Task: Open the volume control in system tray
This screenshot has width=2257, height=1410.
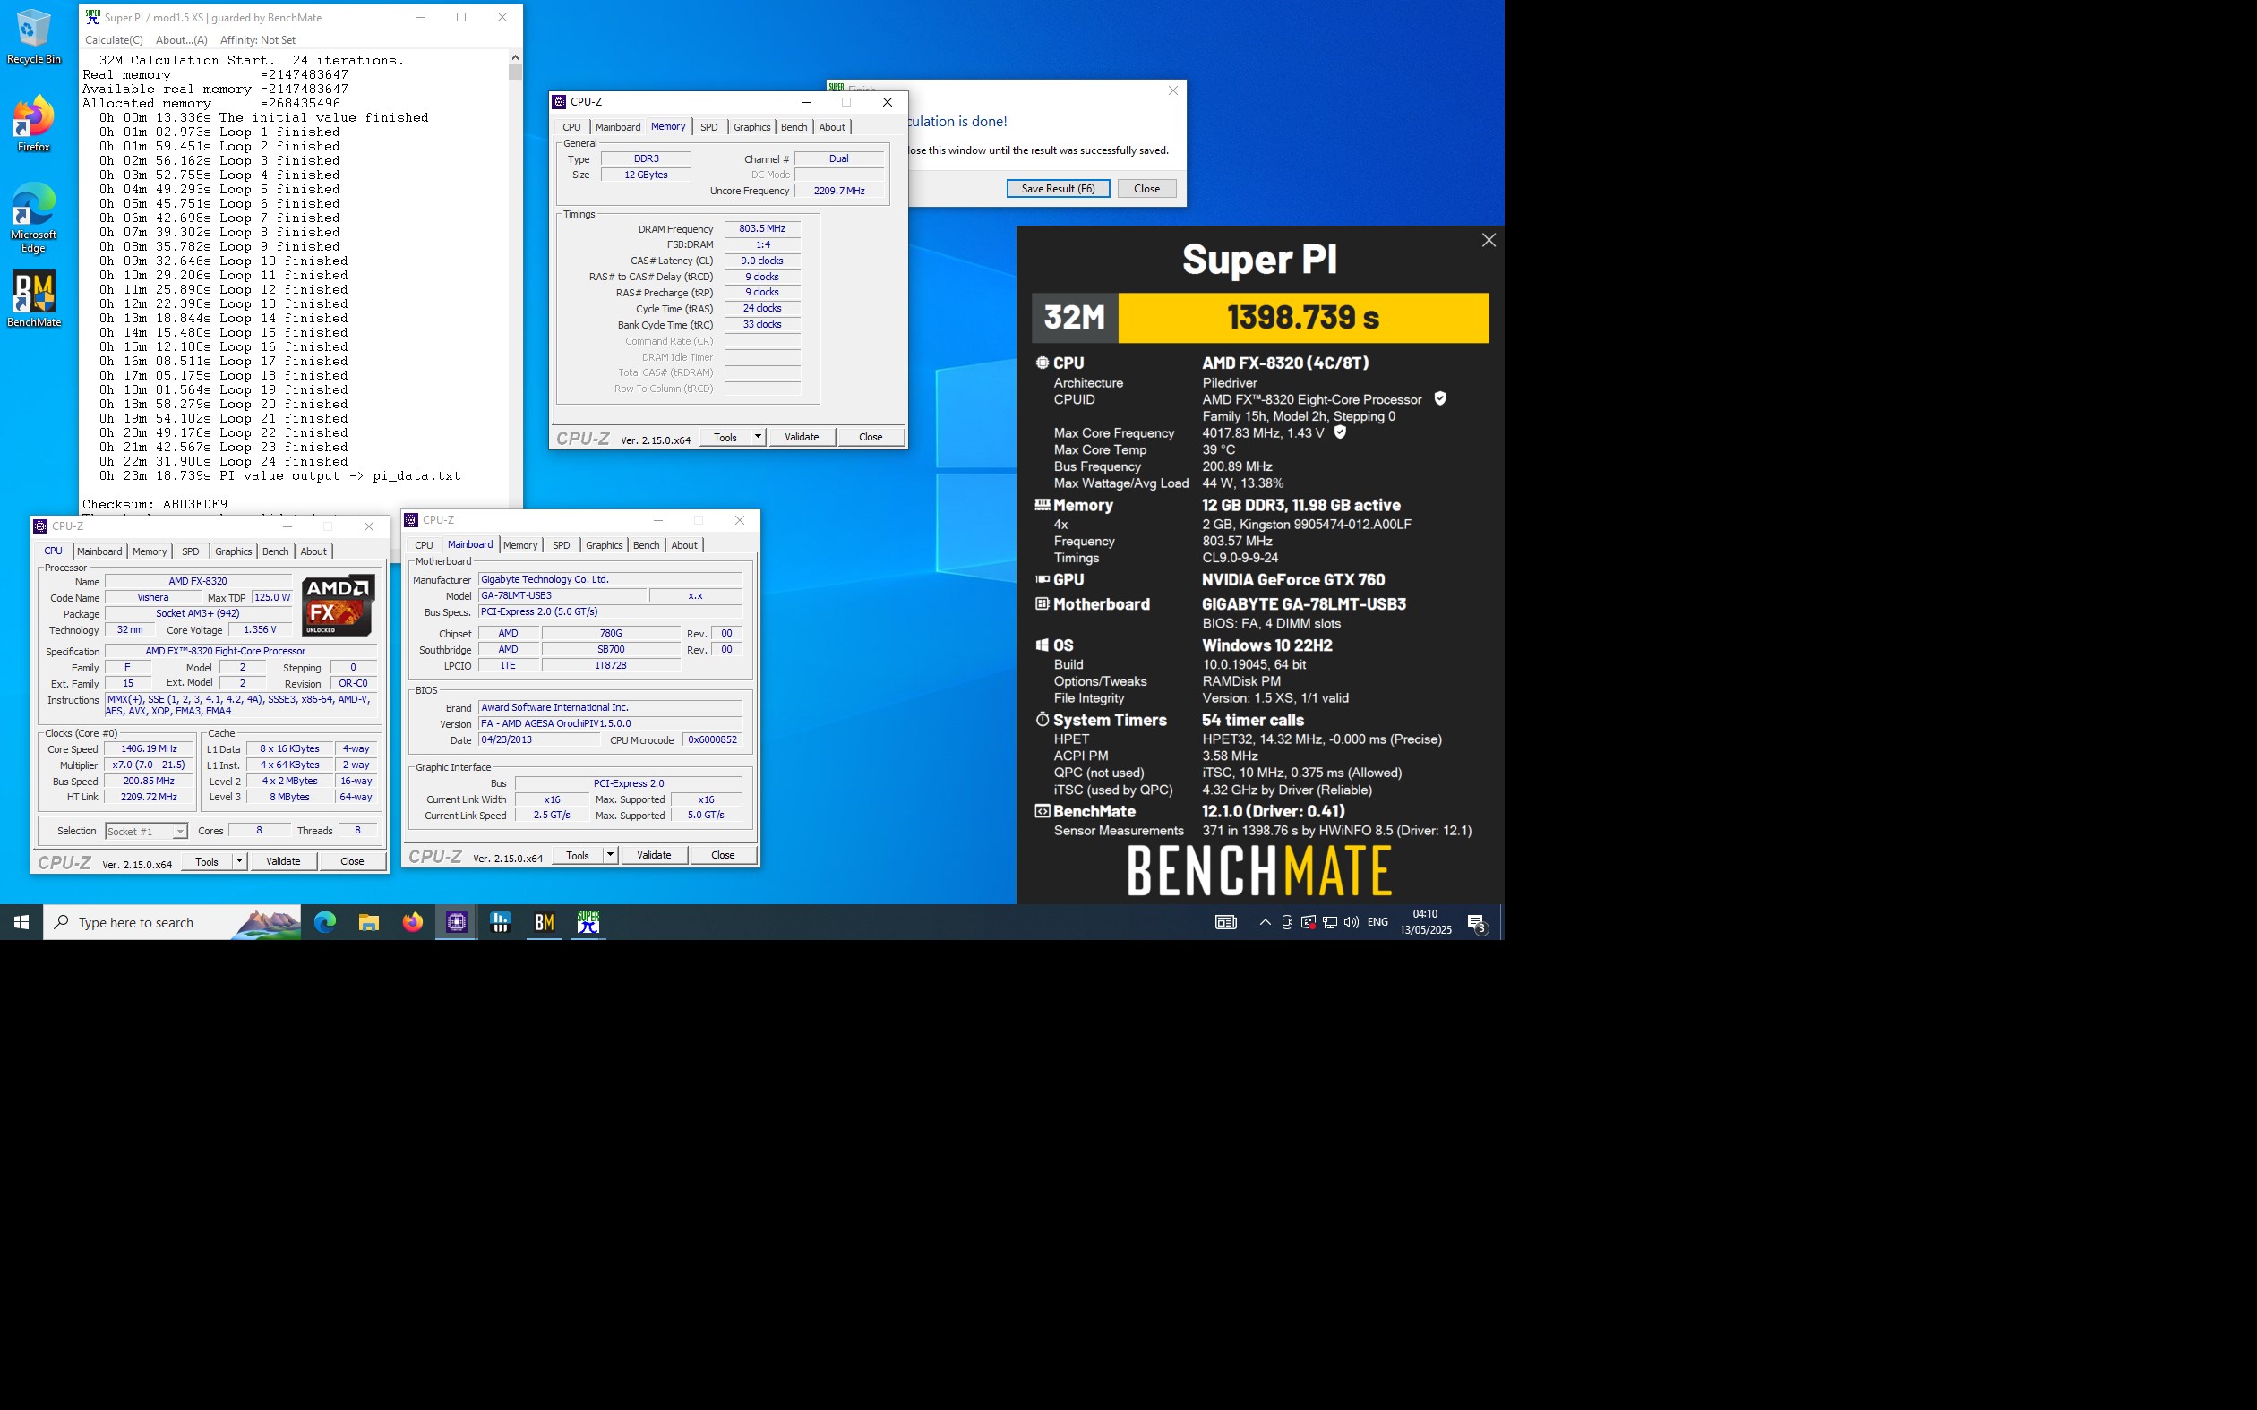Action: click(x=1352, y=922)
